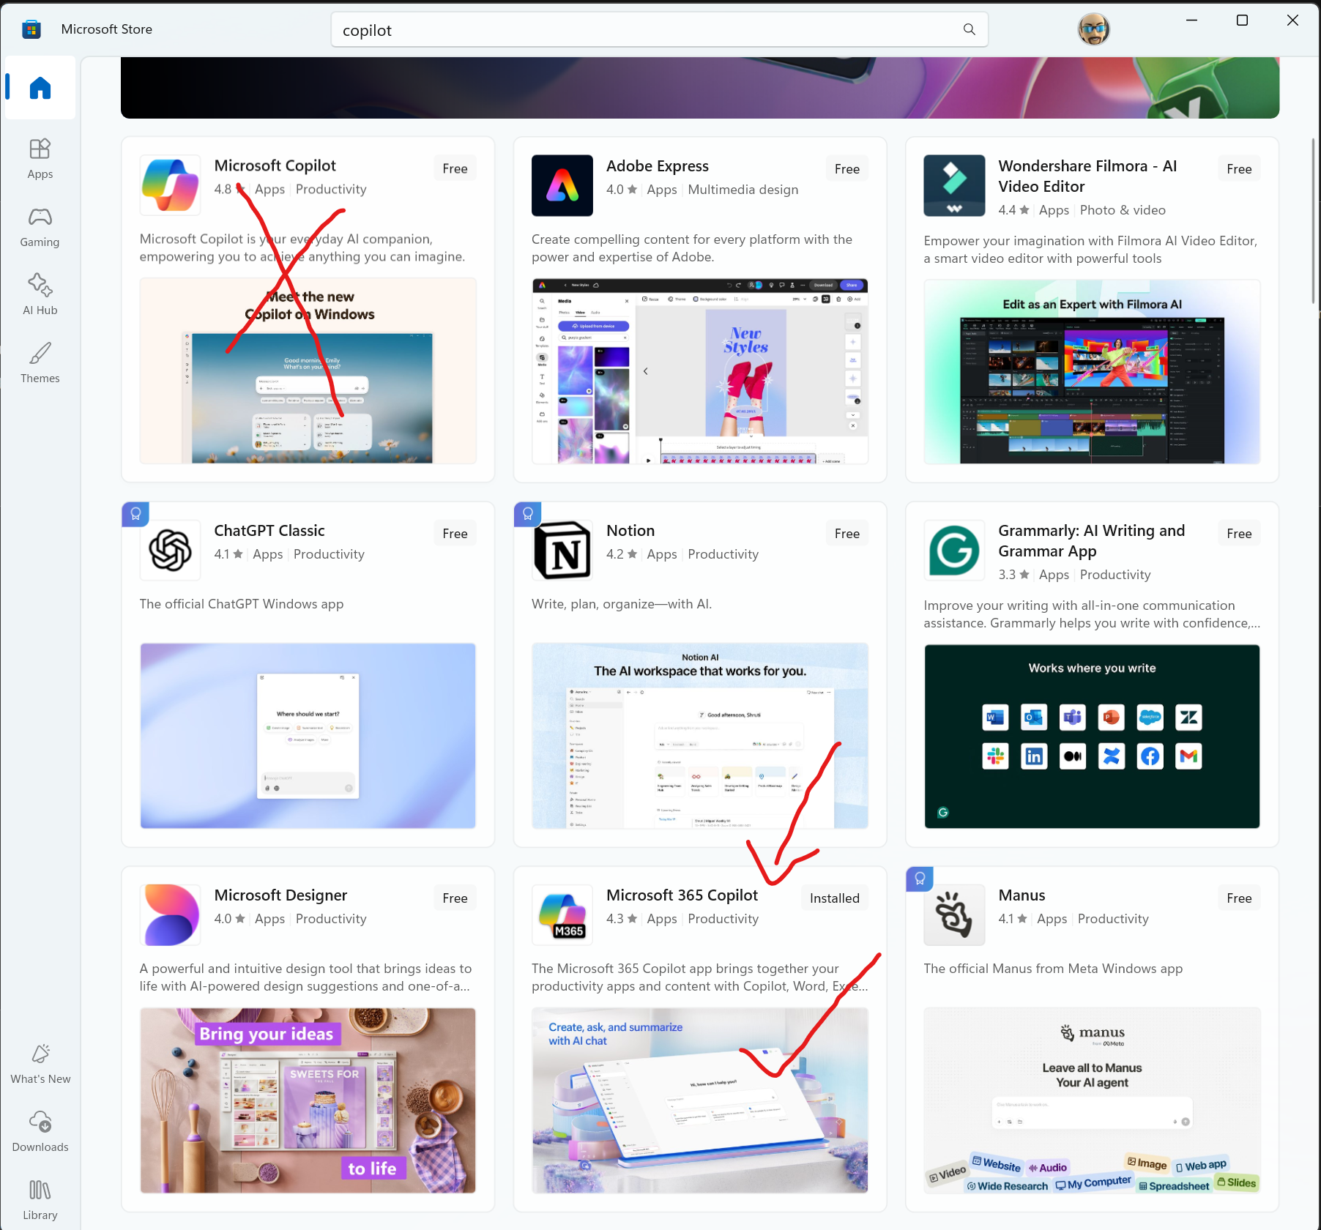Click the award badge on Manus card
Screen dimensions: 1321x1230
pos(920,879)
